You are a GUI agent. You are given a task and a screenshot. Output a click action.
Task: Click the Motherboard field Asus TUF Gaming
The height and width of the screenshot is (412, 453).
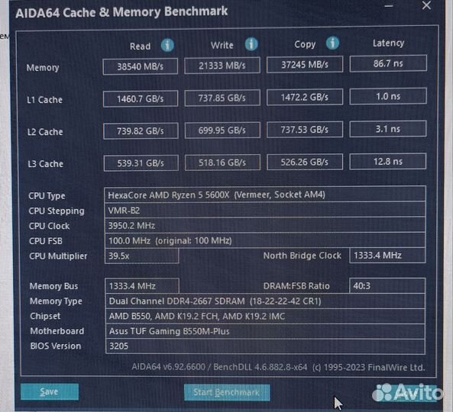[x=265, y=331]
